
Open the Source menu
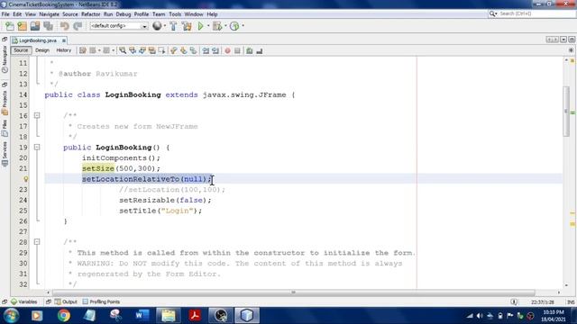click(70, 14)
